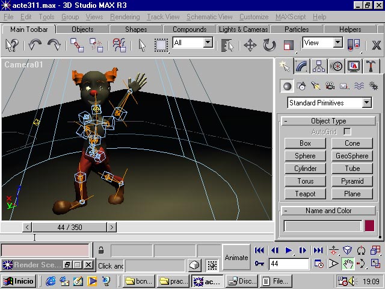This screenshot has width=385, height=289.
Task: Enable the AutoGrid checkbox
Action: (347, 131)
